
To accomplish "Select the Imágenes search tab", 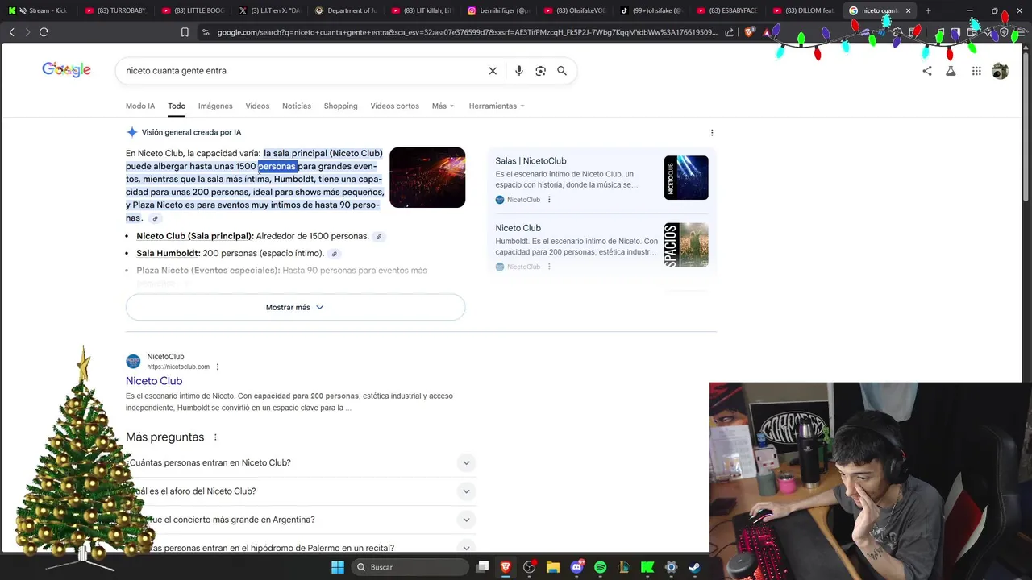I will pyautogui.click(x=215, y=106).
